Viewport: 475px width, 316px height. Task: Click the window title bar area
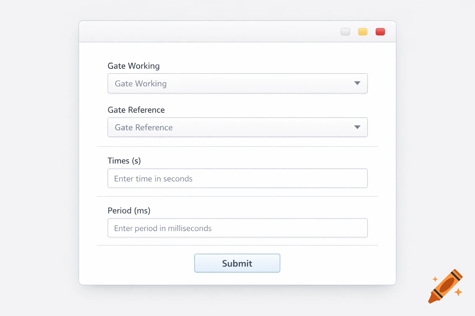[186, 31]
